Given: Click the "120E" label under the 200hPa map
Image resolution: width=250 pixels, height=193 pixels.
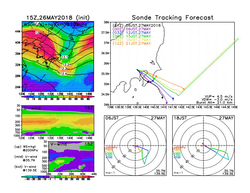Looking at the screenshot, I should point(22,94).
